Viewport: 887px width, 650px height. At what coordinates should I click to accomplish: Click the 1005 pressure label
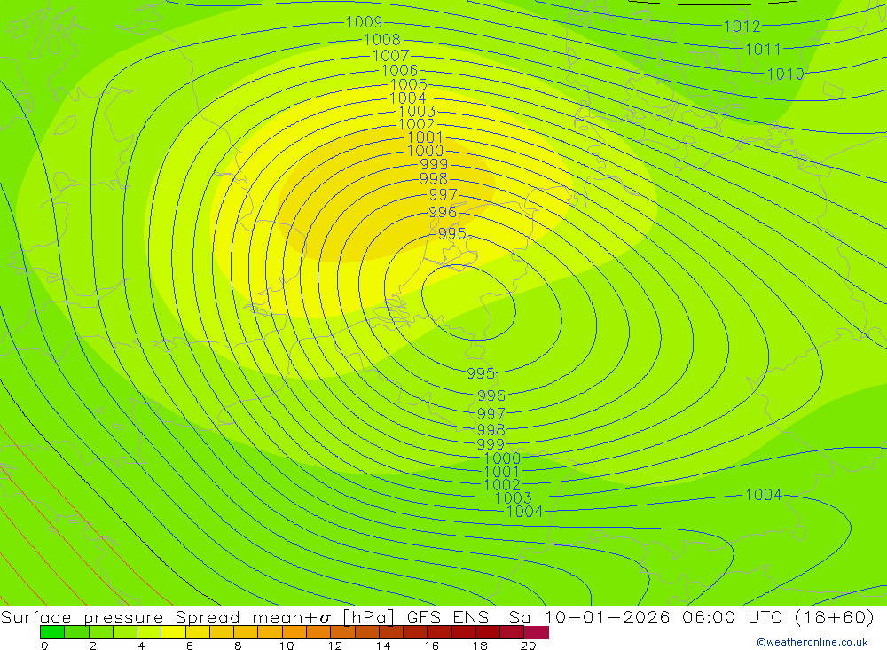(x=408, y=85)
